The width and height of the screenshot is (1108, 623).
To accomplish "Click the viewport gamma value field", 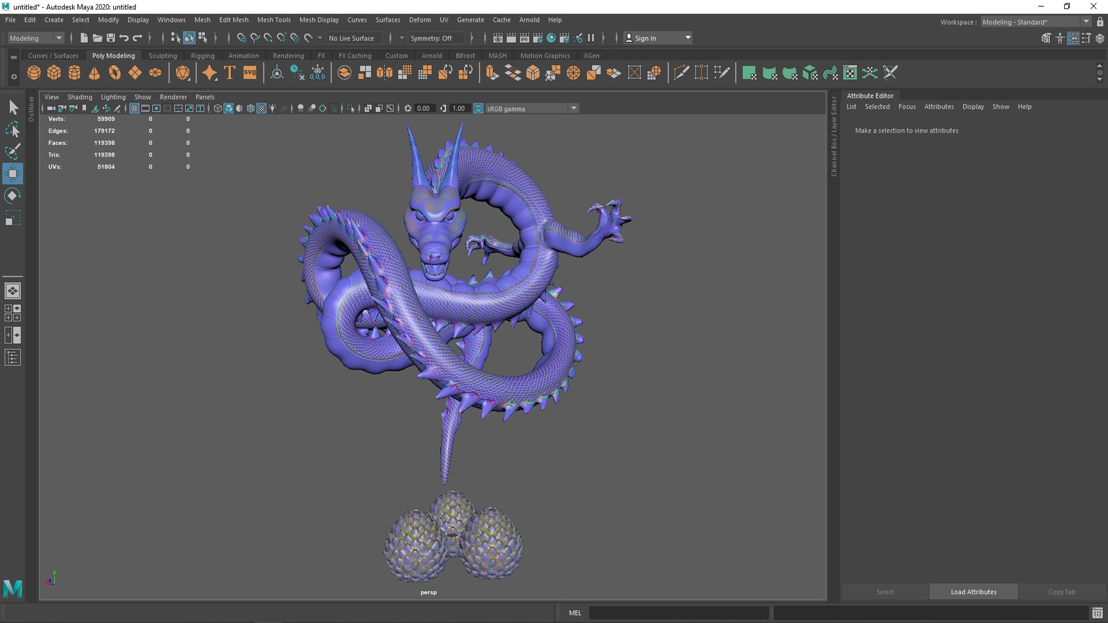I will tap(459, 108).
